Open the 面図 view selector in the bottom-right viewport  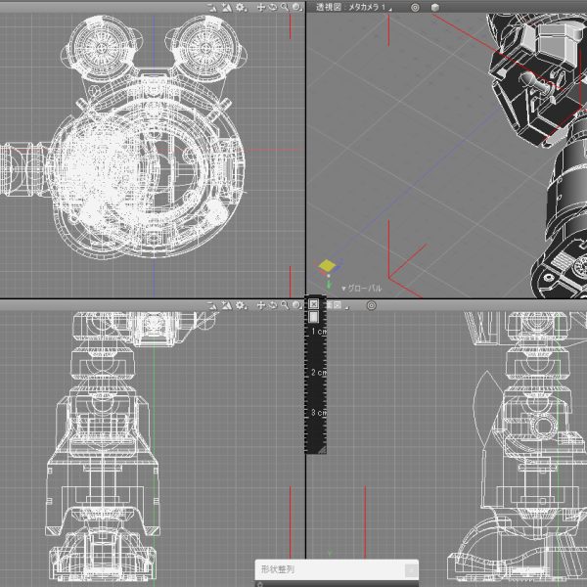[337, 306]
